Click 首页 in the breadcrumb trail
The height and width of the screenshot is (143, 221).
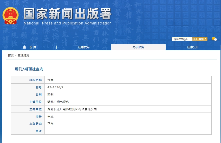[11, 55]
